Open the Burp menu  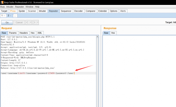pyautogui.click(x=3, y=7)
